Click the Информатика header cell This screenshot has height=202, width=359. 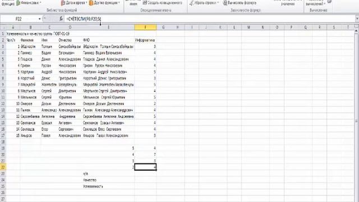145,40
